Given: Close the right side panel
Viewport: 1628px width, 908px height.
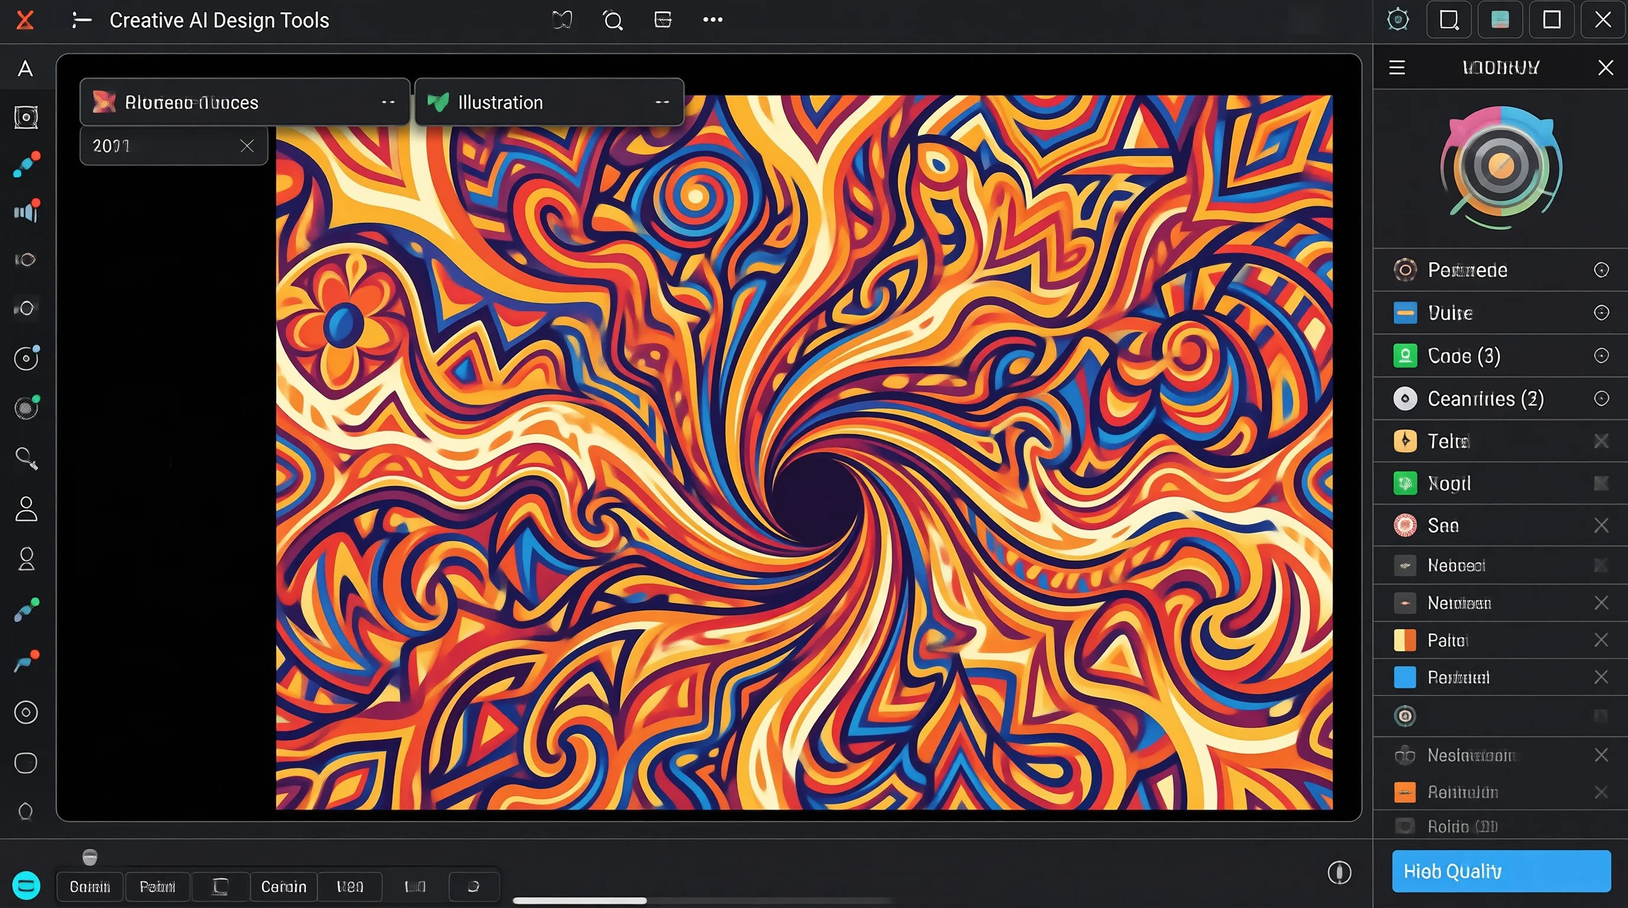Looking at the screenshot, I should click(1606, 67).
